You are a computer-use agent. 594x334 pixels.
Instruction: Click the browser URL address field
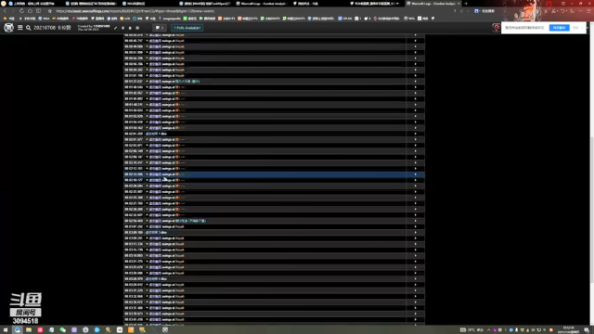(x=250, y=11)
